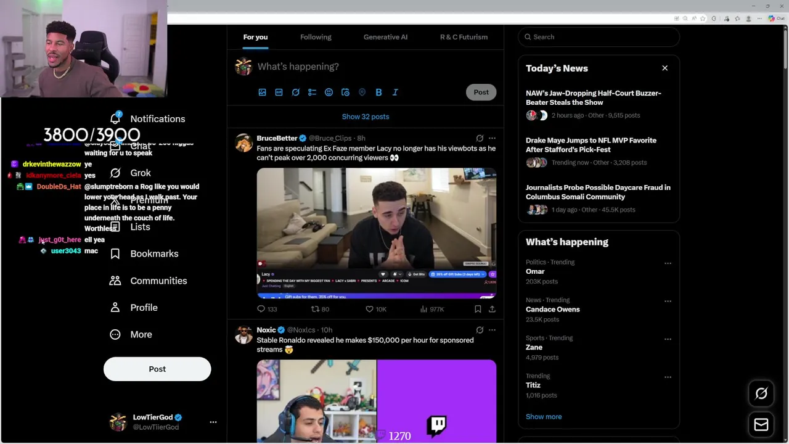This screenshot has width=789, height=444.
Task: Click the LowTierGod account avatar
Action: click(x=118, y=422)
